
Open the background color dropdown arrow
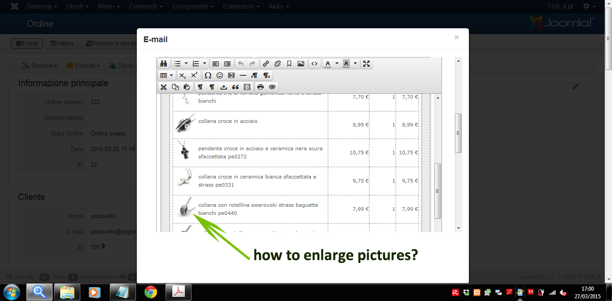click(x=355, y=64)
